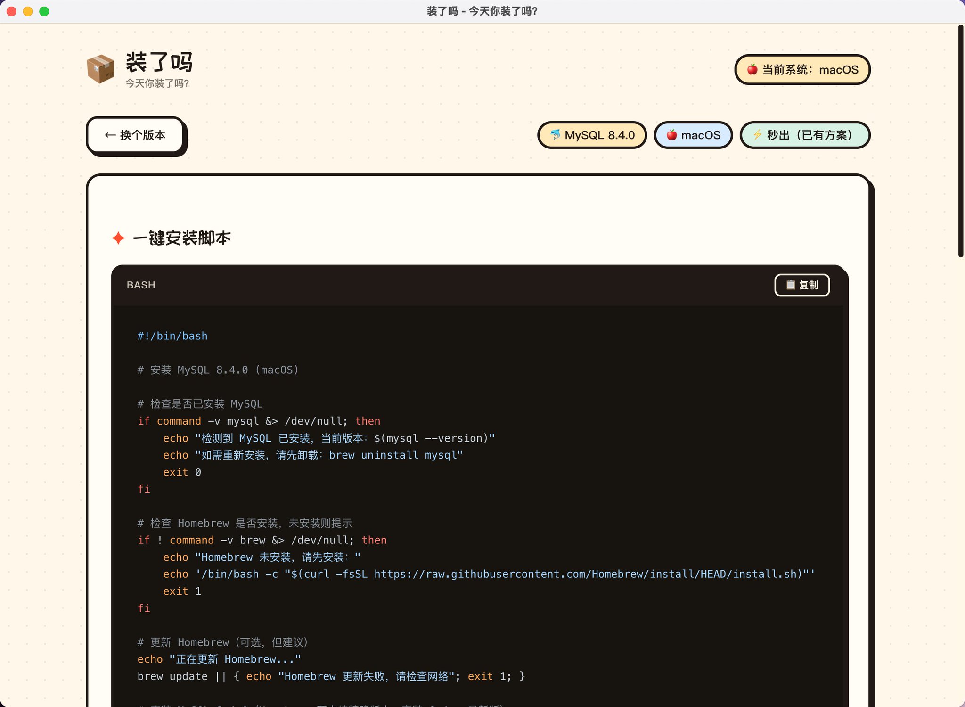The image size is (965, 707).
Task: Click the echo 检测到 MySQL 已安装 line
Action: point(329,438)
